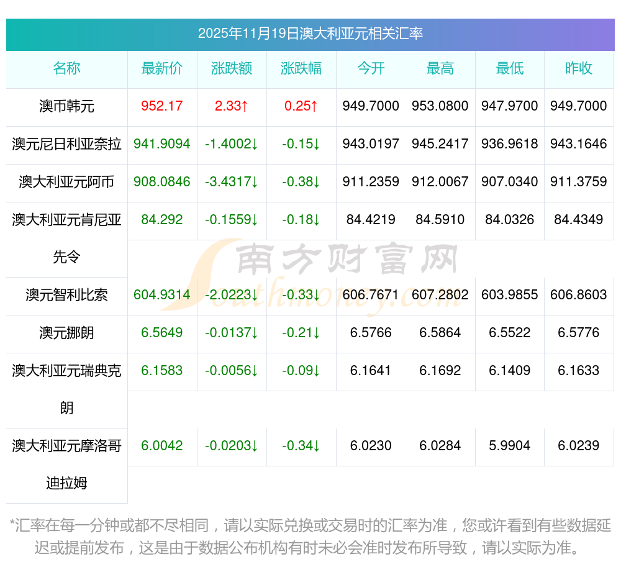Click the 最高 column header
The image size is (621, 567).
(x=440, y=69)
